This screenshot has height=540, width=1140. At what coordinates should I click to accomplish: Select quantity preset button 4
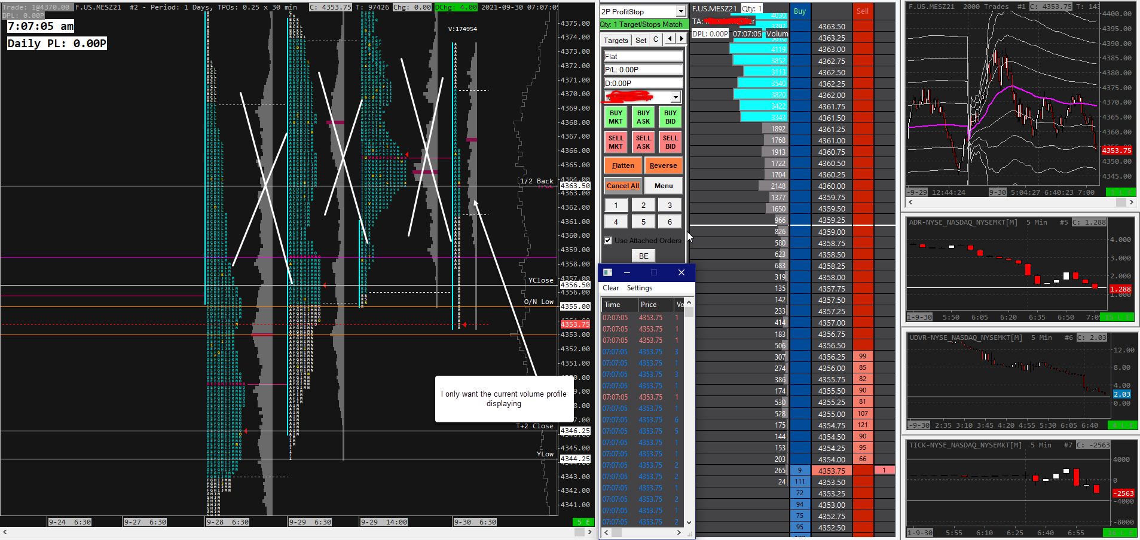[x=616, y=222]
